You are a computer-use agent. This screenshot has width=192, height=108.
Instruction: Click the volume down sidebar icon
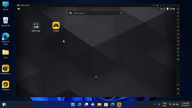tap(178, 19)
